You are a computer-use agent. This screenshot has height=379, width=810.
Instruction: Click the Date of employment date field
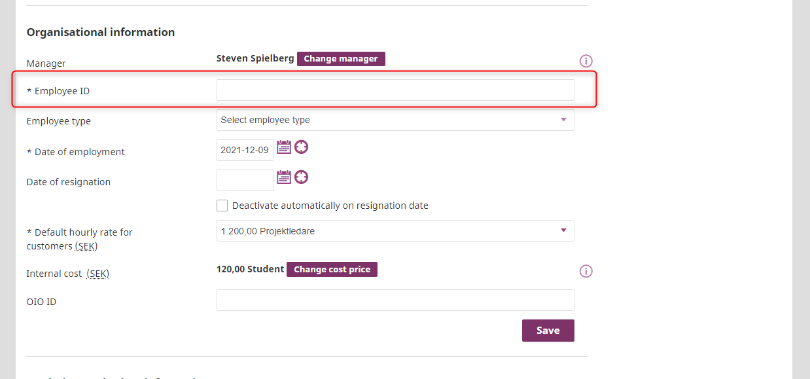pos(245,150)
